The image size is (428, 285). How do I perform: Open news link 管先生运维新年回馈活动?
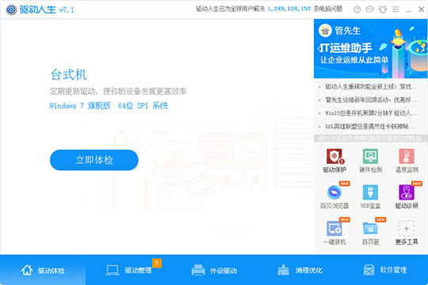click(x=372, y=100)
